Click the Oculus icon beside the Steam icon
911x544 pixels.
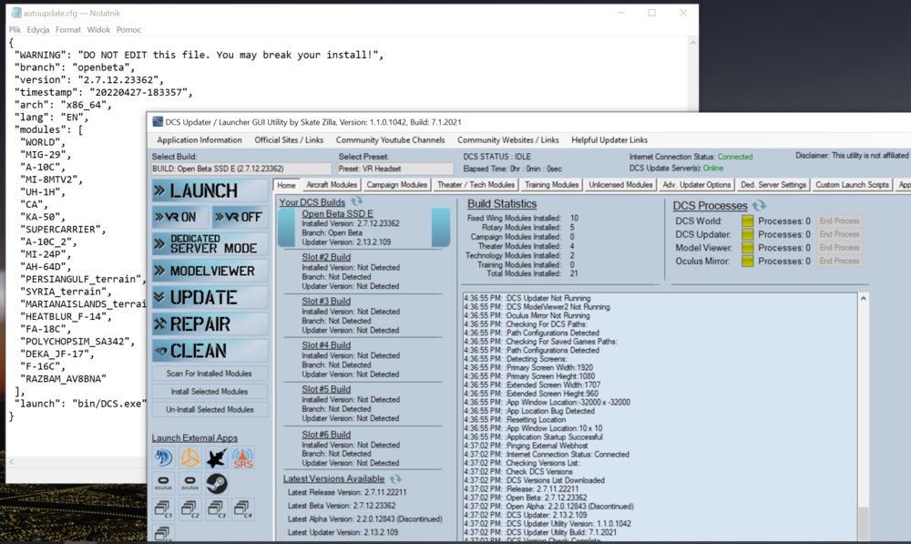point(190,483)
